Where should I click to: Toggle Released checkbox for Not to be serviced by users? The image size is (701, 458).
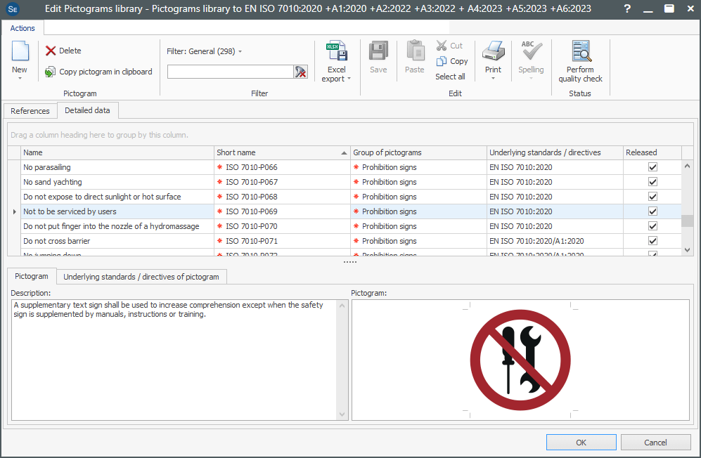tap(652, 211)
